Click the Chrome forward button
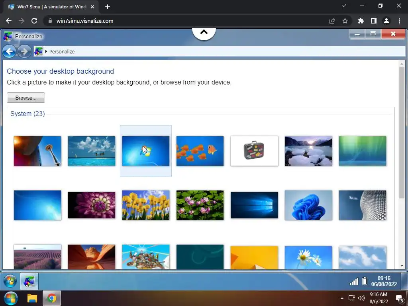The image size is (408, 306). (22, 21)
